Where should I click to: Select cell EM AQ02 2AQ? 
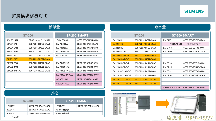[65, 63]
